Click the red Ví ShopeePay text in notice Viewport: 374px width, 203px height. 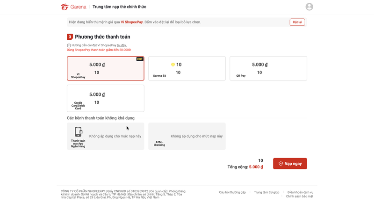point(132,22)
